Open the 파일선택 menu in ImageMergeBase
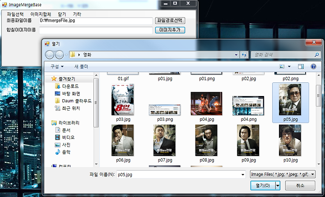This screenshot has width=325, height=197. (15, 14)
